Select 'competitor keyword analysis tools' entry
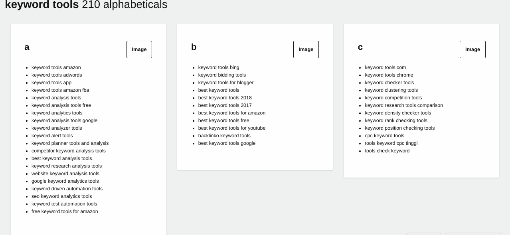The width and height of the screenshot is (510, 235). (x=69, y=151)
